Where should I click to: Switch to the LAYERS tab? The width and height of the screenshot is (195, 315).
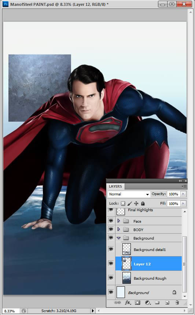click(x=115, y=187)
